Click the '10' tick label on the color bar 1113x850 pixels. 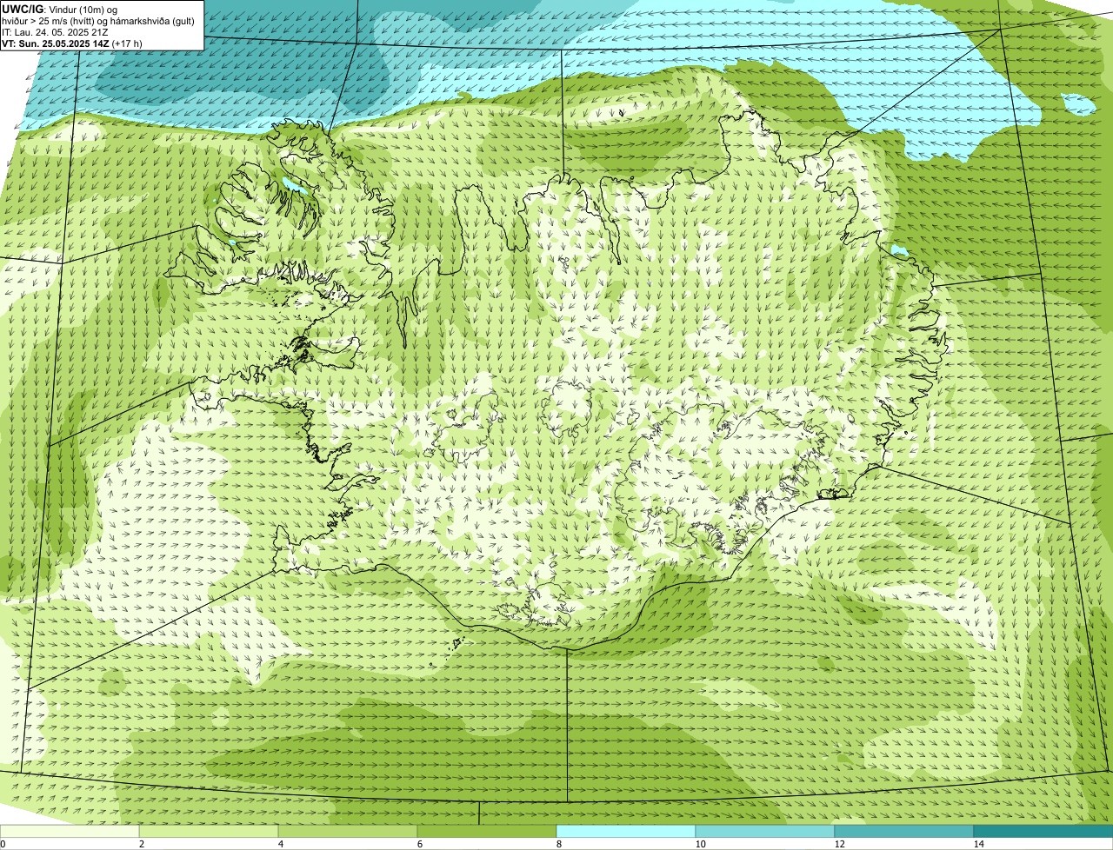[700, 844]
